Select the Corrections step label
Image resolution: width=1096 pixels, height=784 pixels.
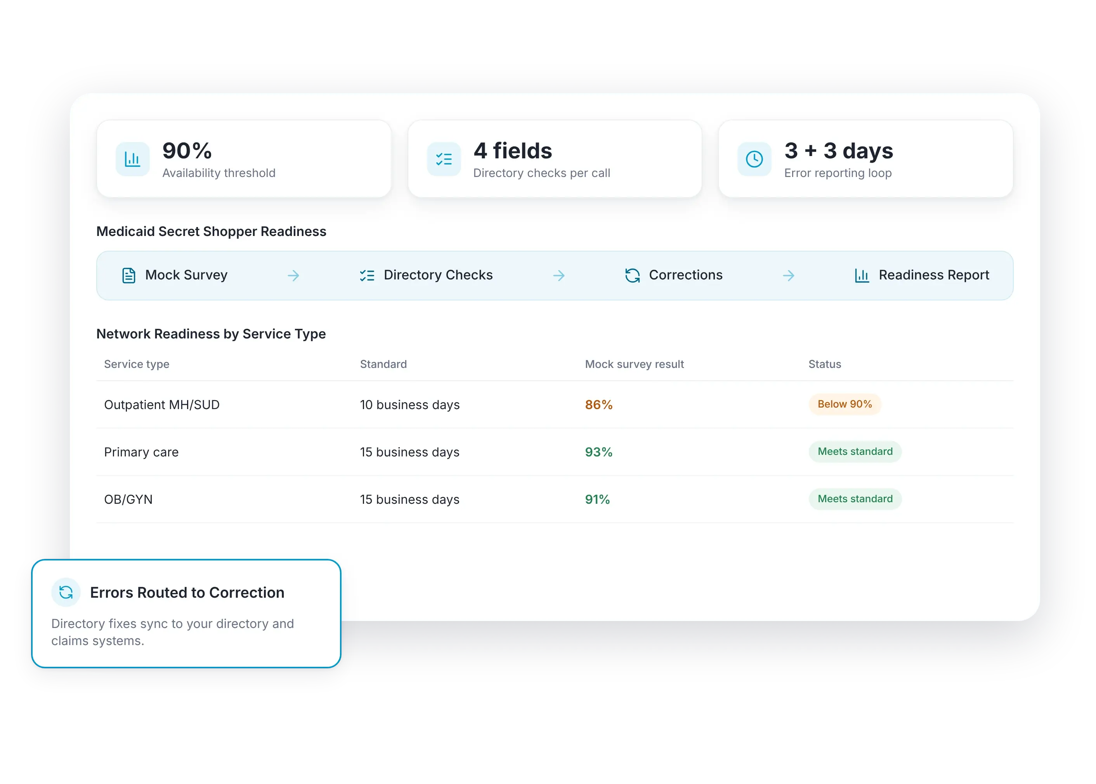coord(685,275)
